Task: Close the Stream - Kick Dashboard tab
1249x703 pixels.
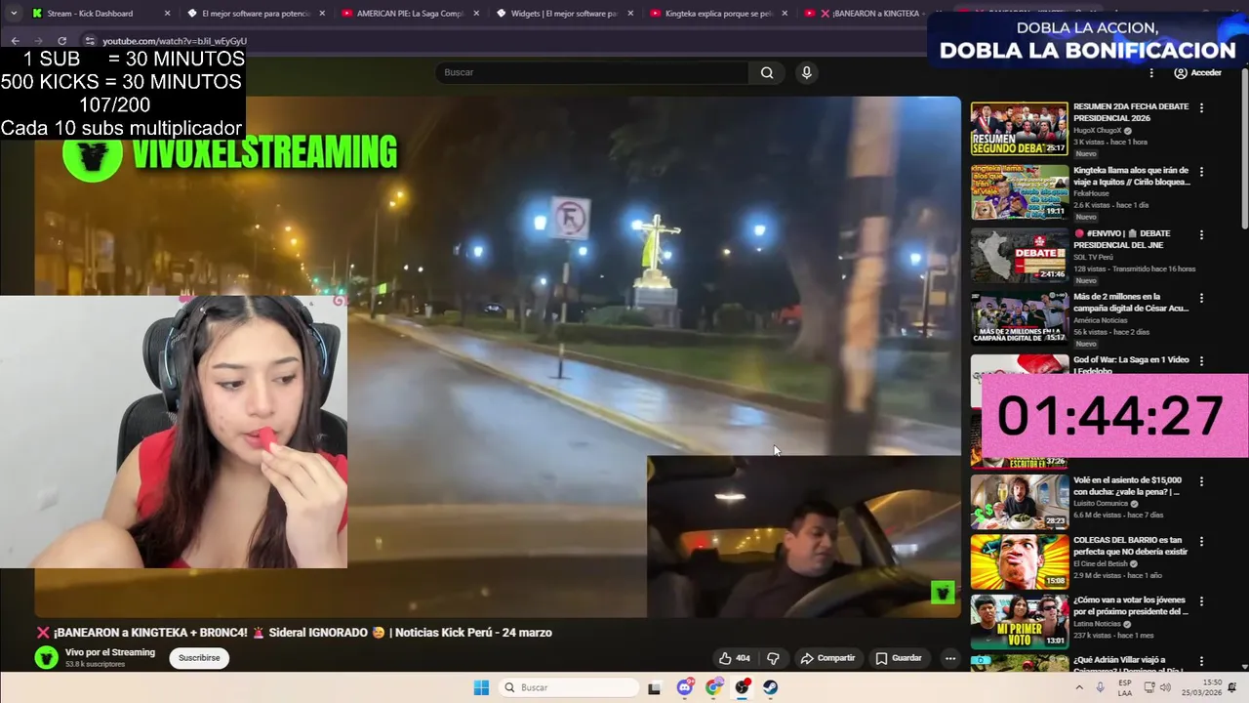Action: [x=167, y=14]
